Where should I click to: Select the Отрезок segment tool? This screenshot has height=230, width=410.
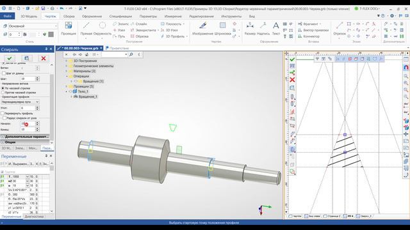point(340,29)
